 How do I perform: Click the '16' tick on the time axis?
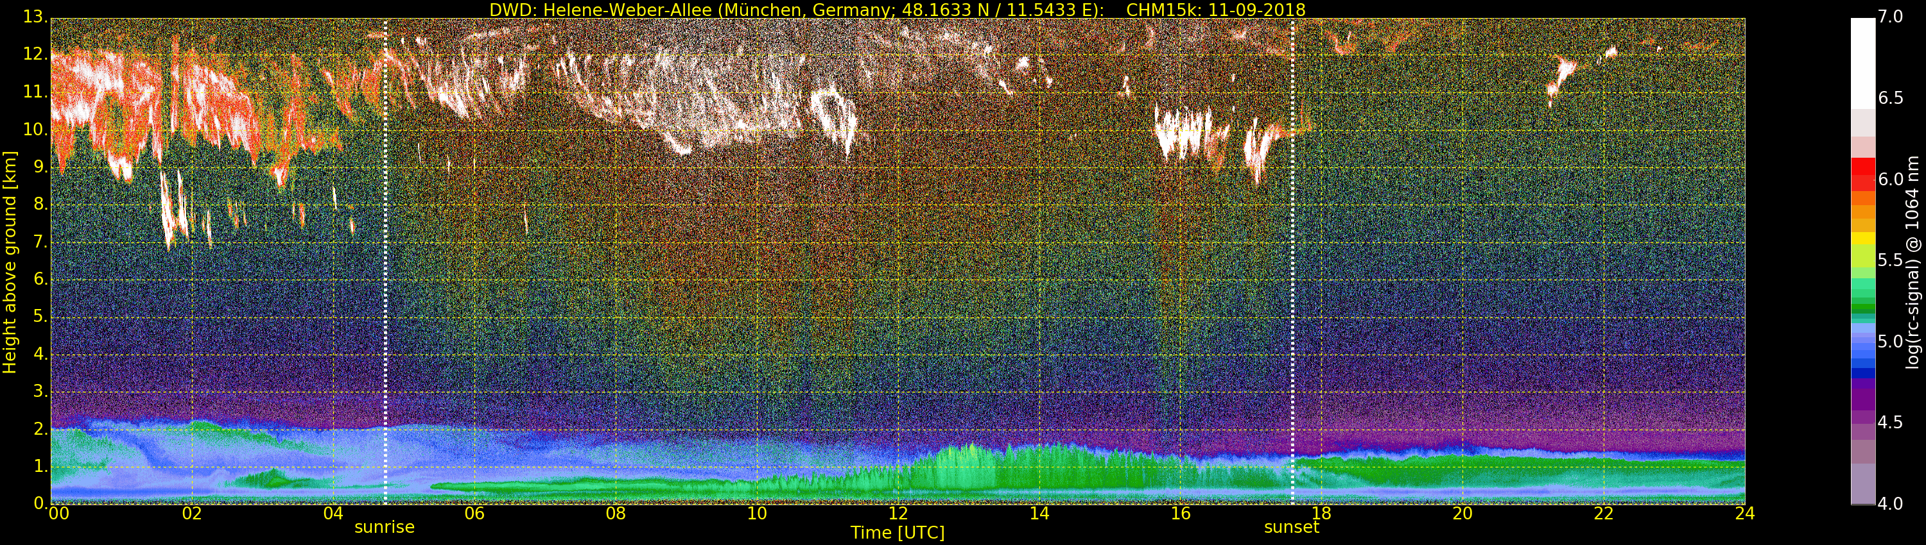click(1181, 514)
